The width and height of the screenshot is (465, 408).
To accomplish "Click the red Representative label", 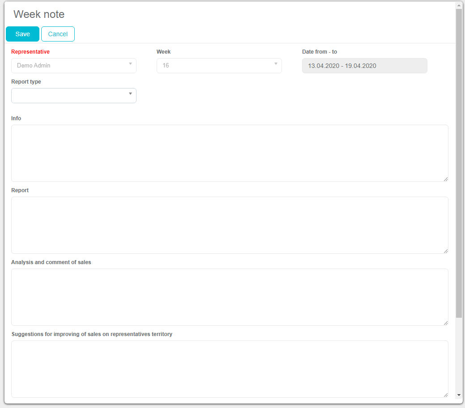I will (x=30, y=52).
